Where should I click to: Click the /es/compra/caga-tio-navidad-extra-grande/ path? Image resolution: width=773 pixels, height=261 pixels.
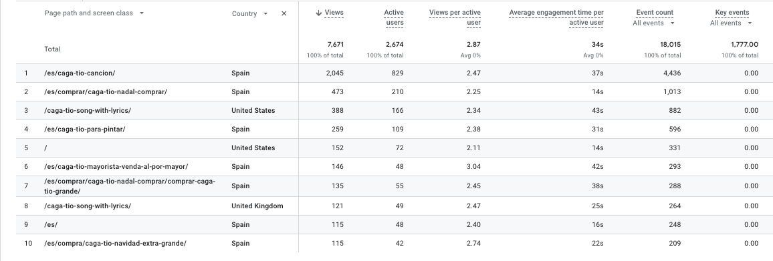coord(115,243)
